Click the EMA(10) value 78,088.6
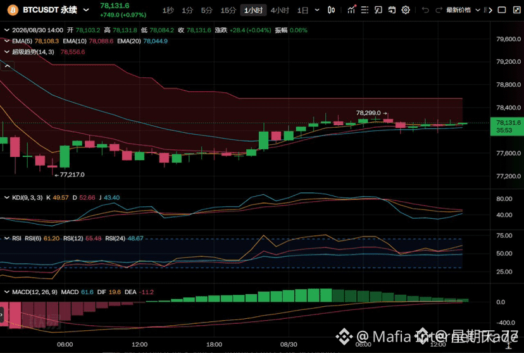 click(x=101, y=41)
